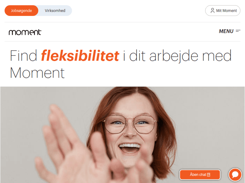This screenshot has width=245, height=183.
Task: Click the word Moment ending the headline
Action: (x=37, y=73)
